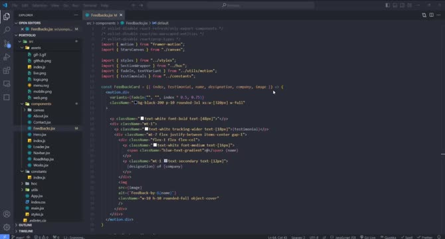Image resolution: width=445 pixels, height=239 pixels.
Task: Click bg-black-200 color swatch in code
Action: pyautogui.click(x=135, y=103)
